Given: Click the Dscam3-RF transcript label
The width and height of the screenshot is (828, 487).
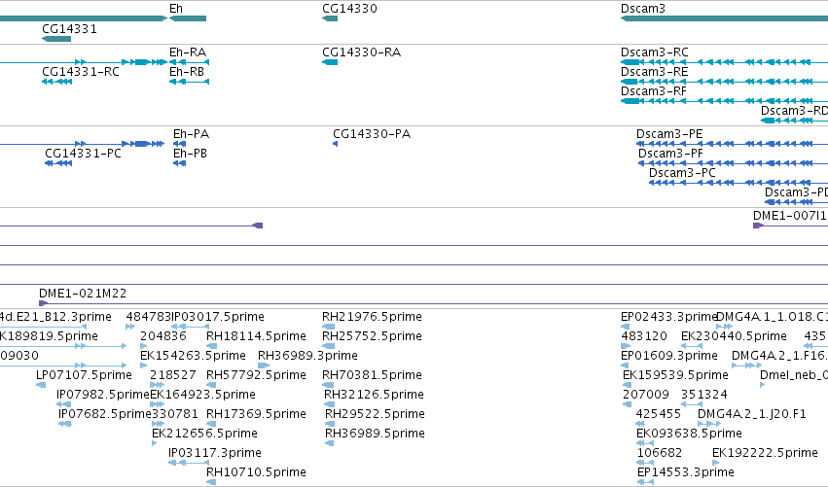Looking at the screenshot, I should click(653, 91).
